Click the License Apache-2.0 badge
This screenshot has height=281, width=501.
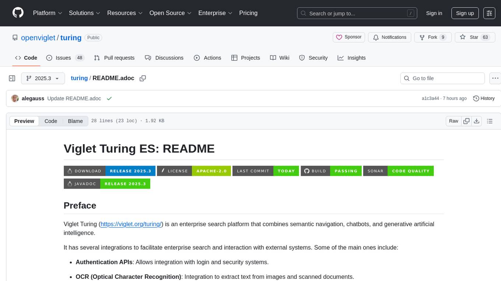(x=194, y=171)
